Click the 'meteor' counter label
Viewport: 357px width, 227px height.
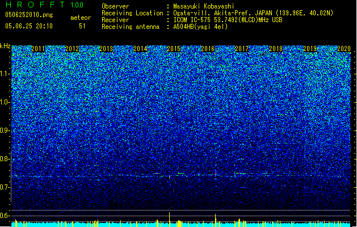81,18
